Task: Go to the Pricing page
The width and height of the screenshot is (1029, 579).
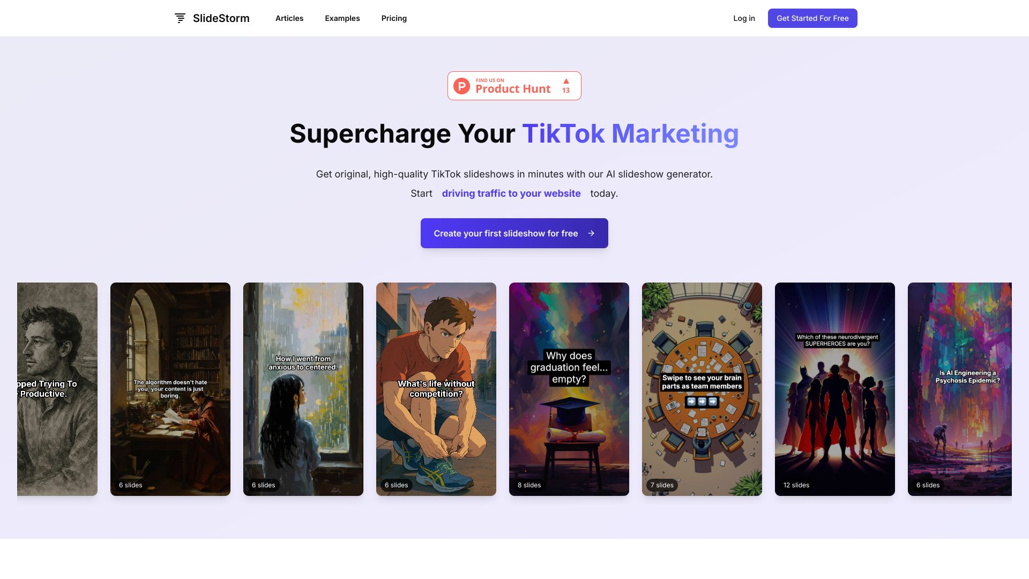Action: tap(394, 18)
